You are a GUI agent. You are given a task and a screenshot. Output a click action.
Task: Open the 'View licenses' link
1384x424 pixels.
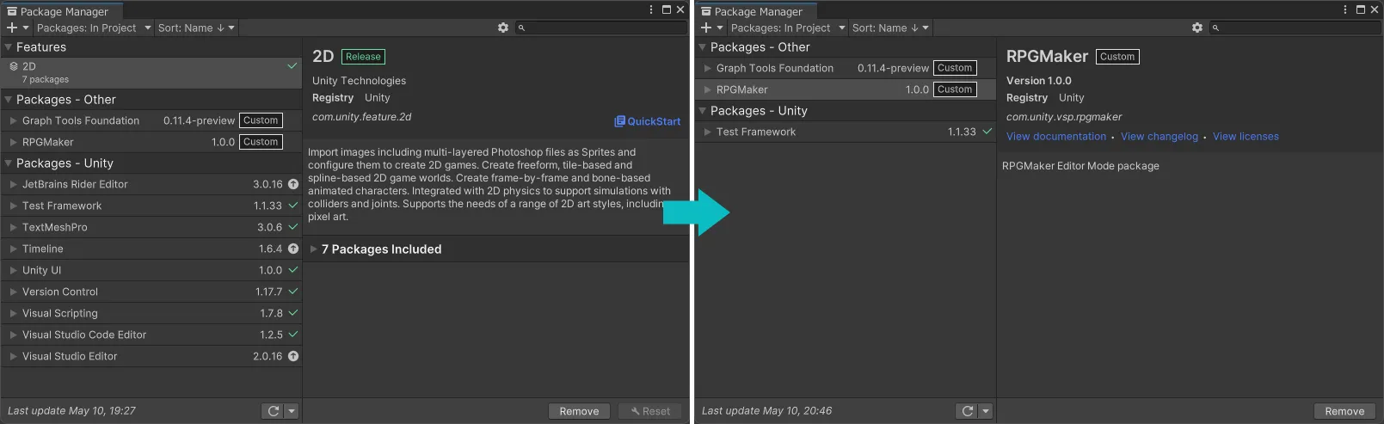tap(1246, 136)
